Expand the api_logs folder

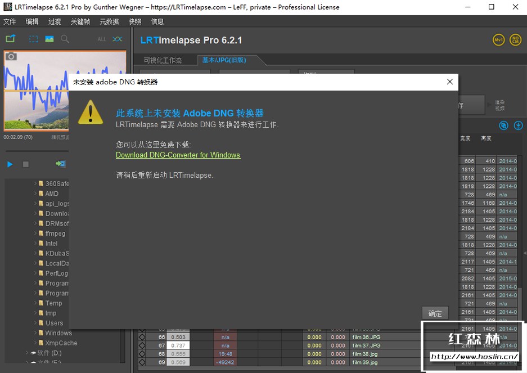pyautogui.click(x=35, y=204)
